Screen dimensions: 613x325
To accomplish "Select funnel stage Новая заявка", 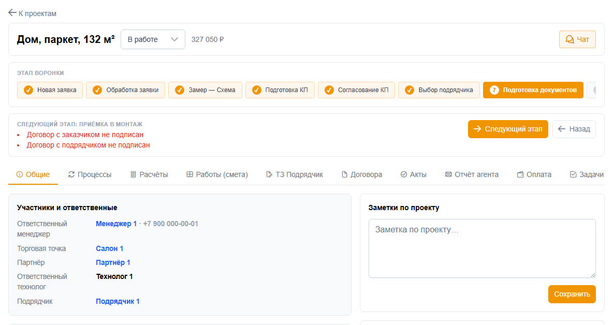I will pyautogui.click(x=50, y=90).
